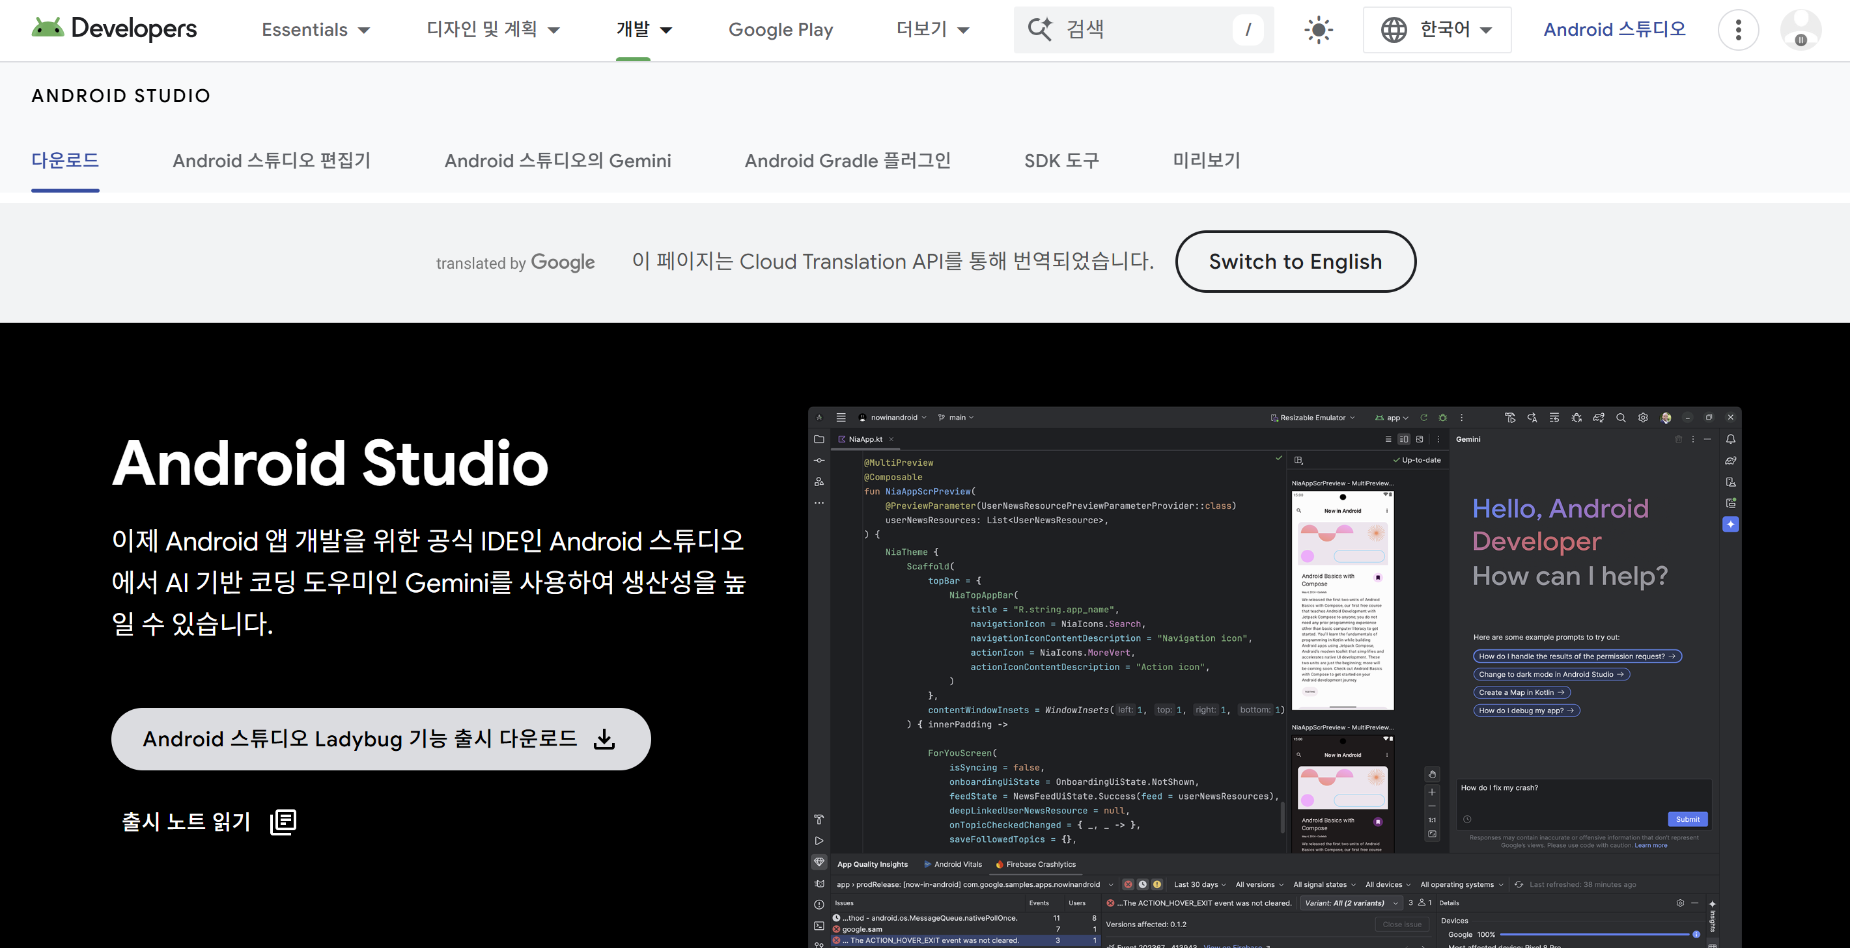This screenshot has width=1850, height=948.
Task: Click the hamburger menu in the IDE screenshot
Action: (x=841, y=418)
